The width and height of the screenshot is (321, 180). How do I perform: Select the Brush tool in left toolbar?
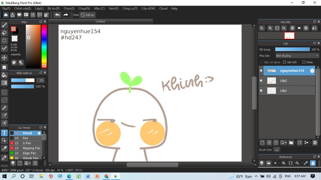(4, 25)
